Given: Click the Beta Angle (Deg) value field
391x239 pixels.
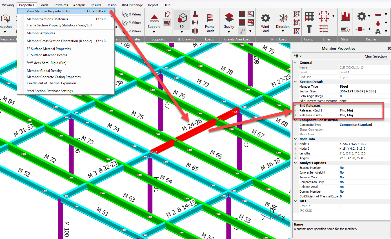Looking at the screenshot, I should click(x=365, y=96).
